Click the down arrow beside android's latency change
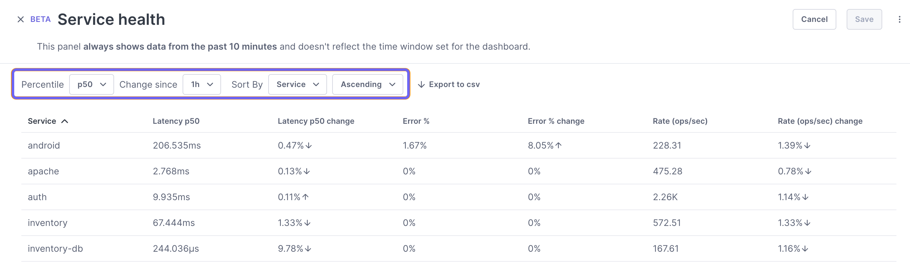Screen dimensions: 910x263 [309, 145]
